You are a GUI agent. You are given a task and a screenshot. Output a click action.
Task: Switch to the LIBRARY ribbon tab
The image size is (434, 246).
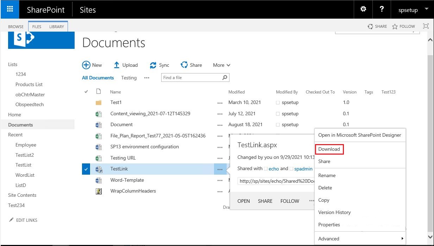point(56,26)
